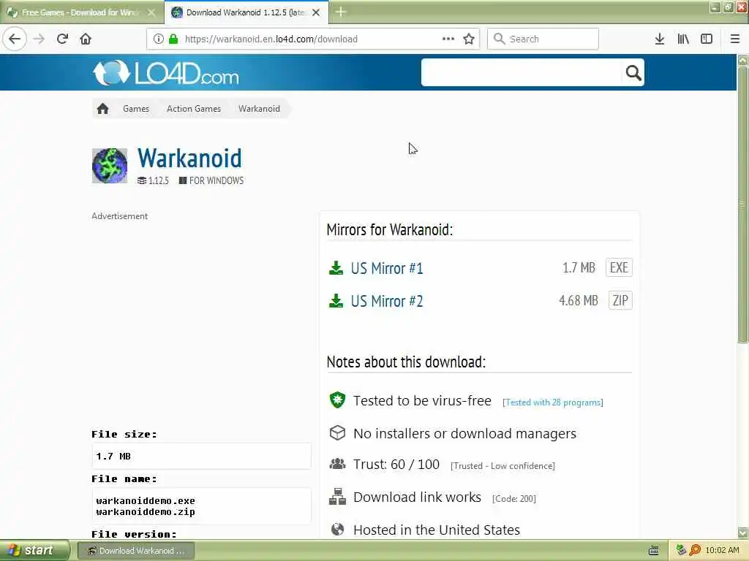This screenshot has width=749, height=561.
Task: Show site information icon in address bar
Action: [x=158, y=39]
